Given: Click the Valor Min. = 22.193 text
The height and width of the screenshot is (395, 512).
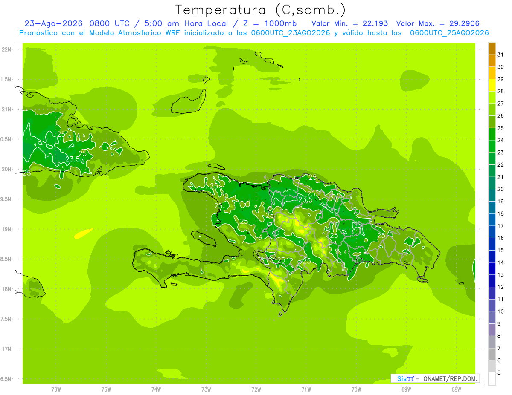Looking at the screenshot, I should tap(350, 23).
